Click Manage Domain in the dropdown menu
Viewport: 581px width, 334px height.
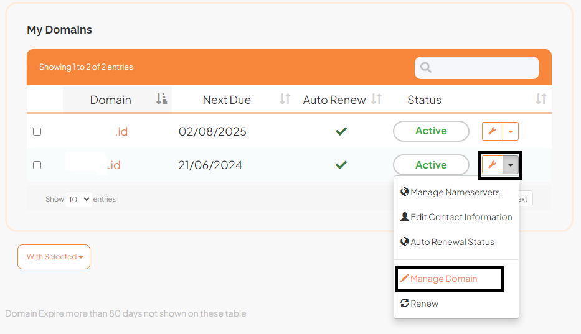click(443, 279)
